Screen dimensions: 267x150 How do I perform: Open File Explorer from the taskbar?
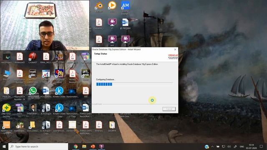click(84, 147)
